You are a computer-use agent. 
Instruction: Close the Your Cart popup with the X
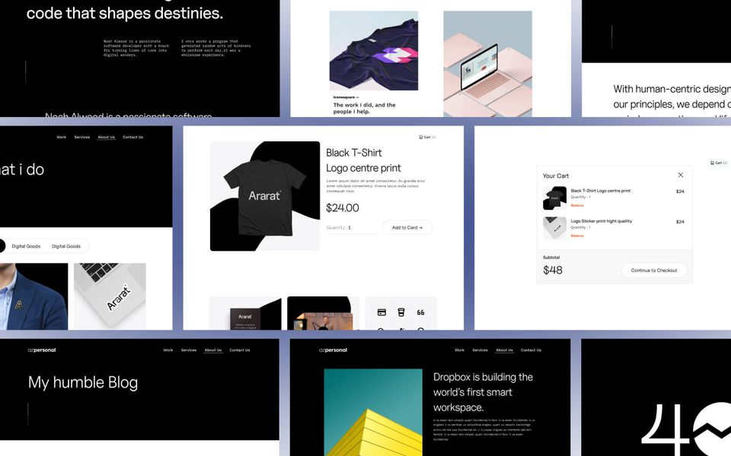coord(681,175)
